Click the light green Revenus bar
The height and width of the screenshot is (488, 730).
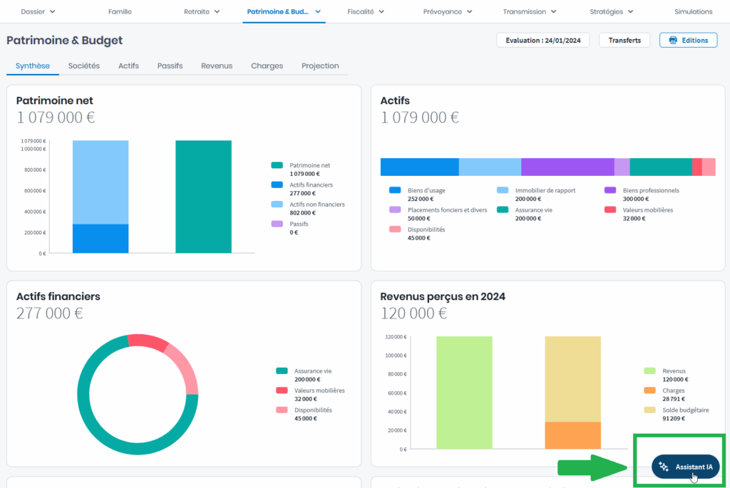pyautogui.click(x=464, y=392)
